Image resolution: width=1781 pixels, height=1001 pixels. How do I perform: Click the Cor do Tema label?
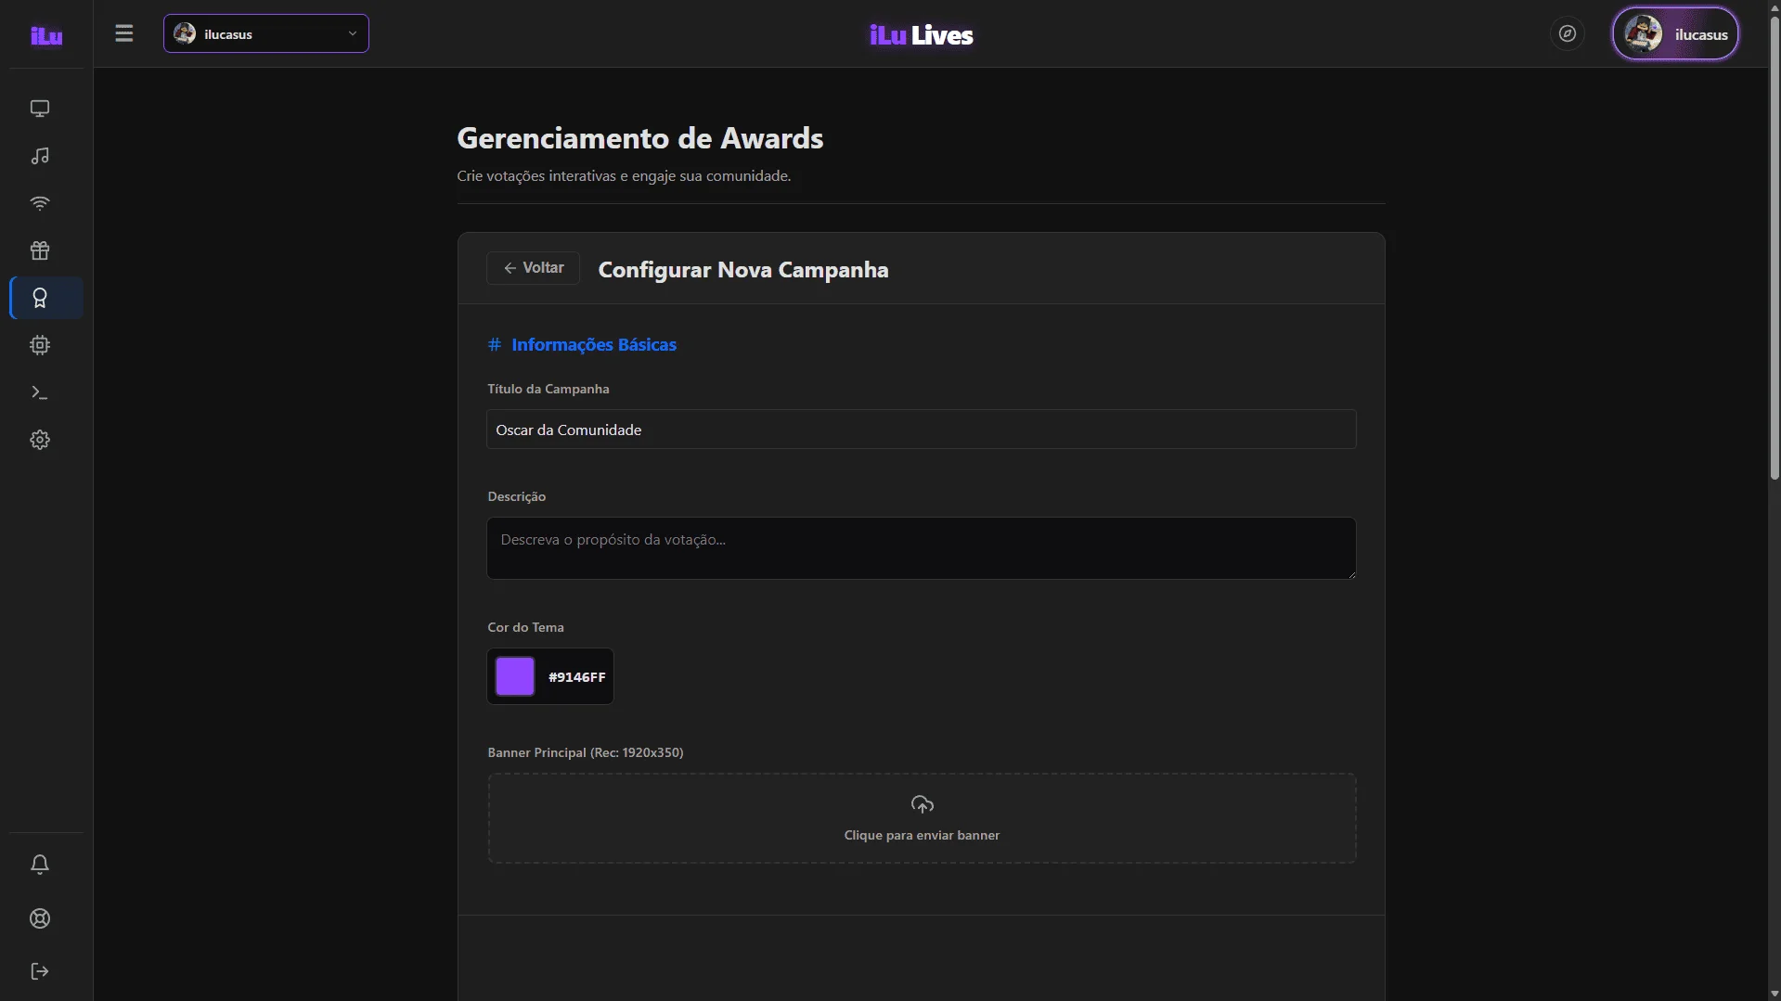tap(525, 627)
